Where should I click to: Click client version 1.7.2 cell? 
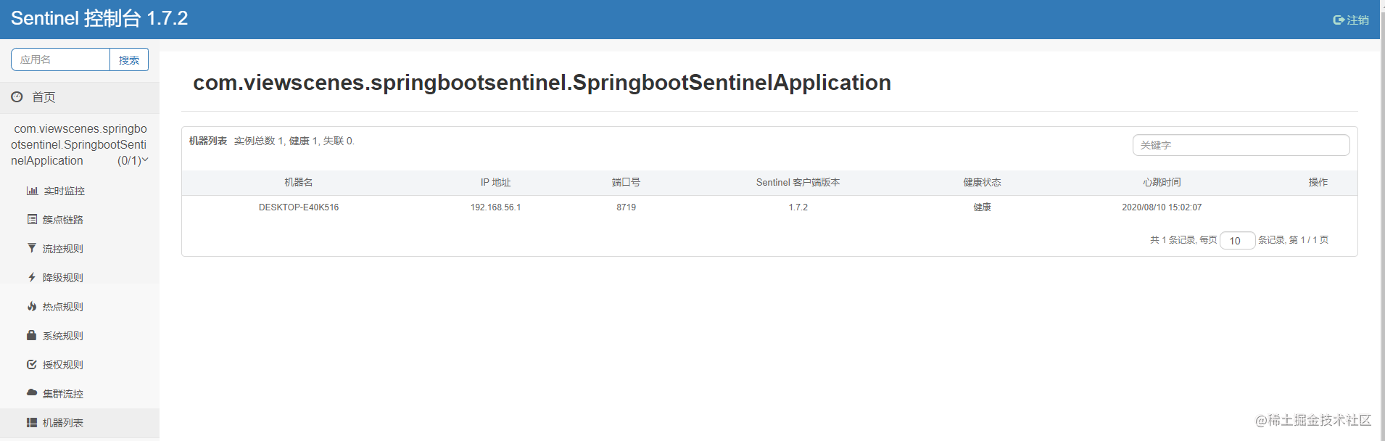(798, 207)
